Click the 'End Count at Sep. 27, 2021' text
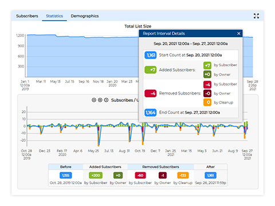Viewport: 275px width, 206px height. 190,113
